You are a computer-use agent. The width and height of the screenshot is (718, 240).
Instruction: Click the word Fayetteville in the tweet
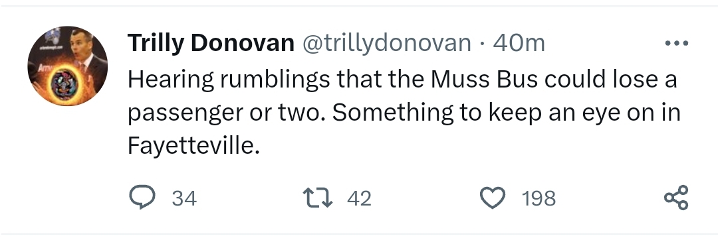coord(193,146)
